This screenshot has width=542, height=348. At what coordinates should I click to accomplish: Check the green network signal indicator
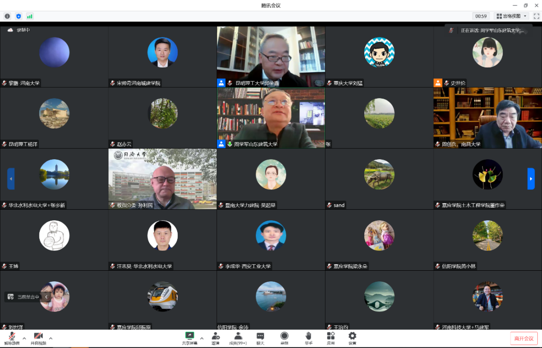30,16
